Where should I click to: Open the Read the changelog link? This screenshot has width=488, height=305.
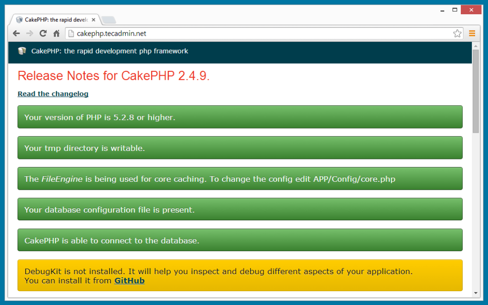[x=53, y=94]
